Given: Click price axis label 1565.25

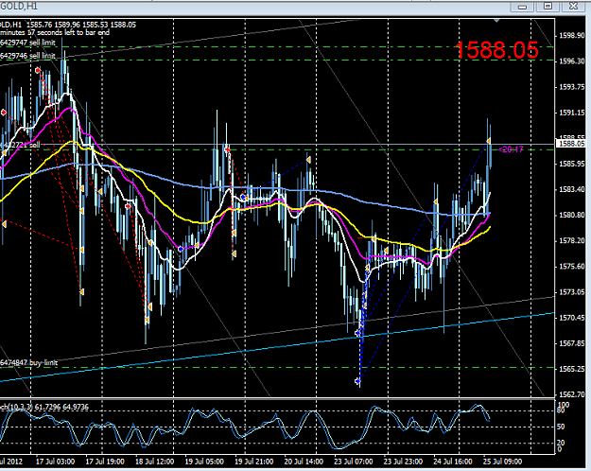Looking at the screenshot, I should click(x=571, y=369).
